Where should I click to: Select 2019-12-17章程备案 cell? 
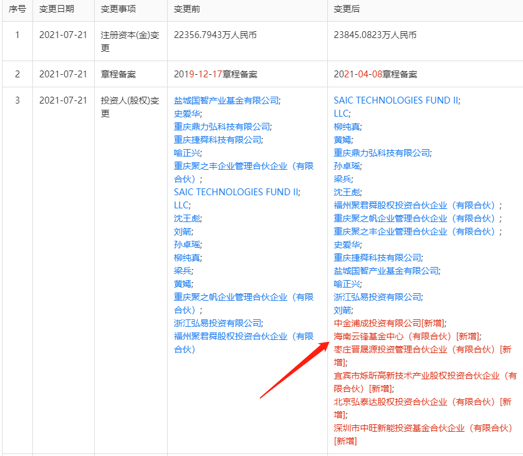[x=216, y=74]
